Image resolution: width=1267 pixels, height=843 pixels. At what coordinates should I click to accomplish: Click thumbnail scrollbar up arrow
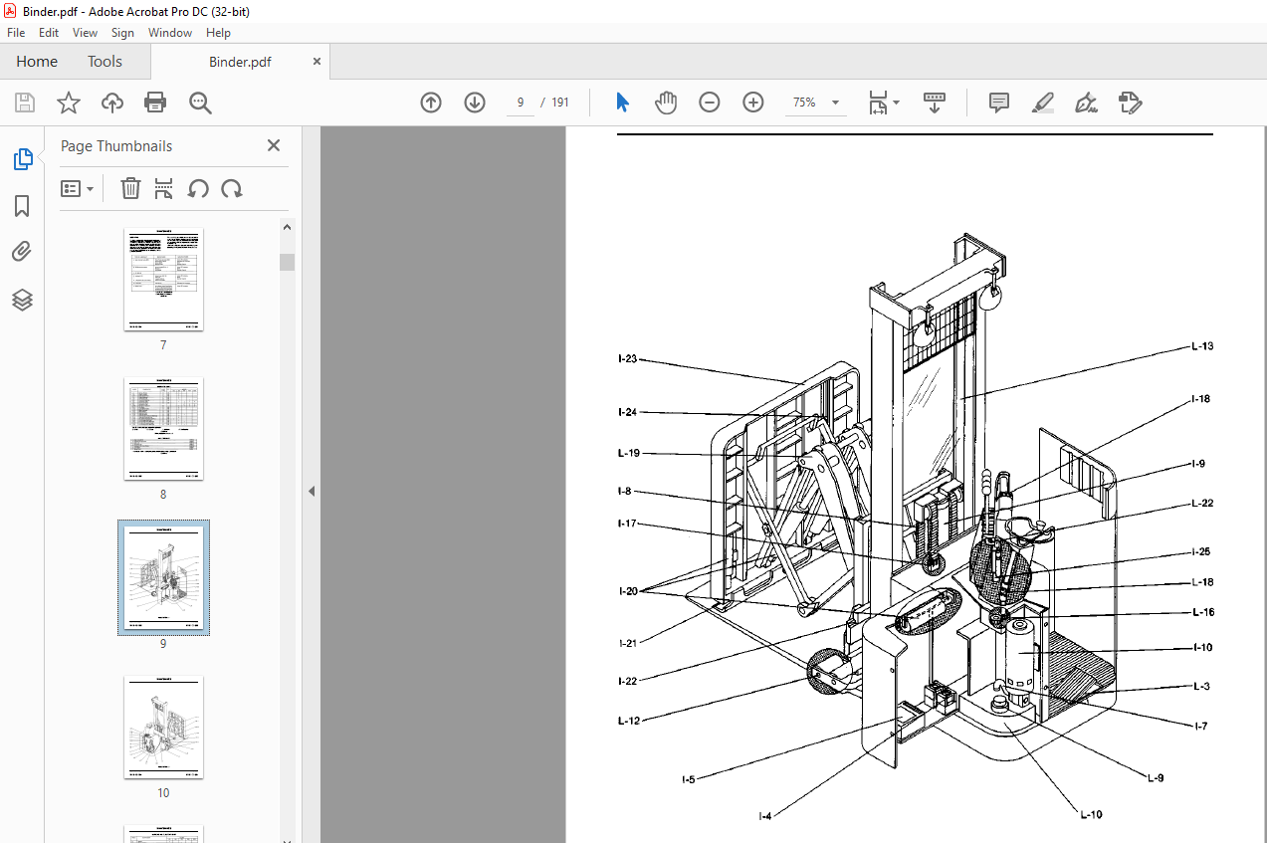tap(287, 227)
